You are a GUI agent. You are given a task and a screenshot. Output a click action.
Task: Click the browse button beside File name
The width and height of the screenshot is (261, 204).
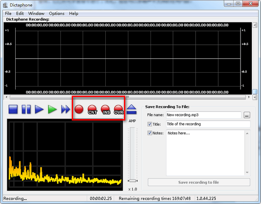click(x=247, y=115)
